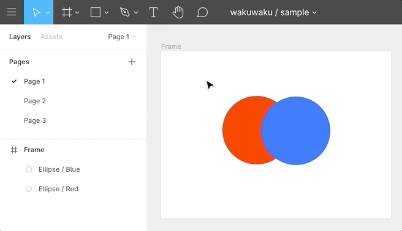Switch to the Layers tab
The image size is (402, 231).
click(20, 37)
